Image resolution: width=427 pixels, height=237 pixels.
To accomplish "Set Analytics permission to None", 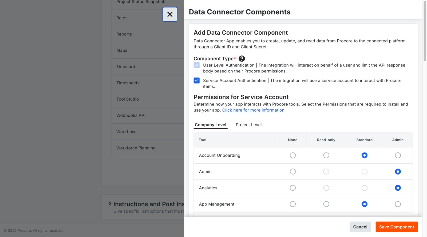I will (x=293, y=188).
